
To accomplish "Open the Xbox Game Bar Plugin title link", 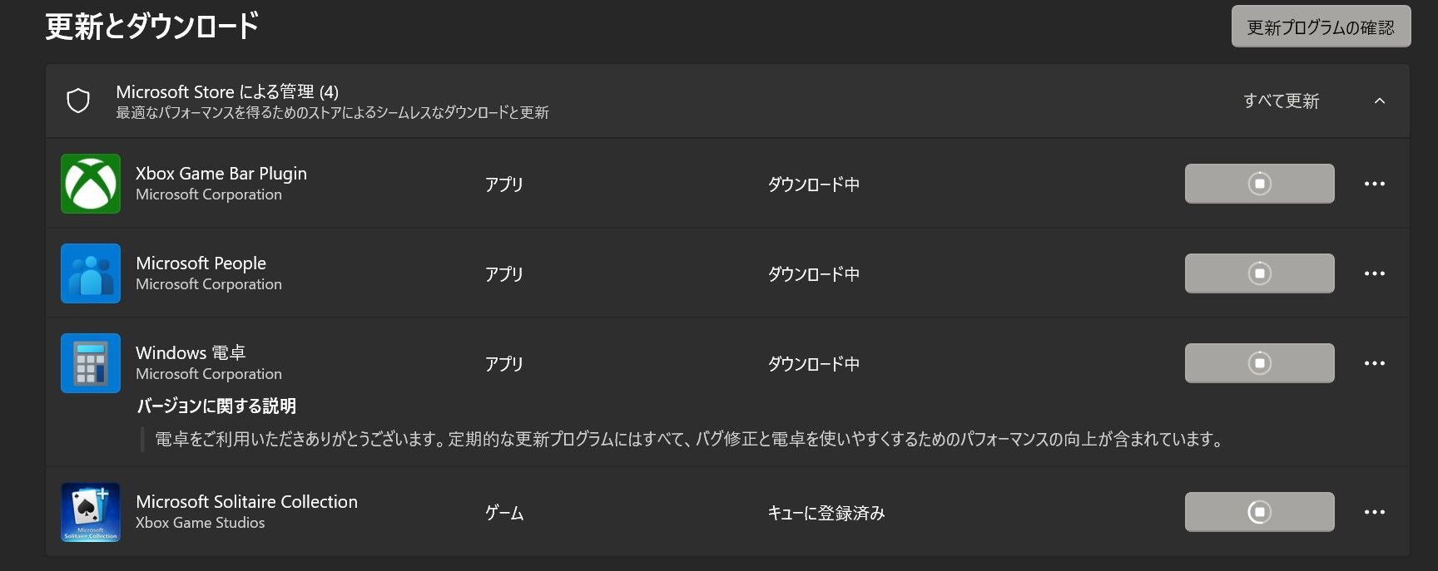I will (221, 174).
